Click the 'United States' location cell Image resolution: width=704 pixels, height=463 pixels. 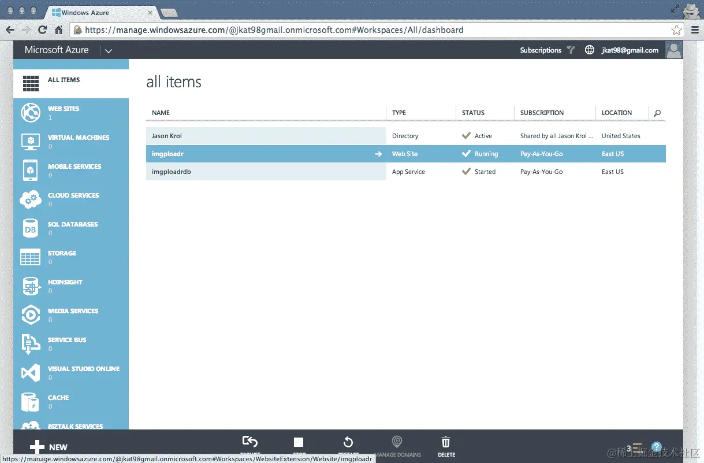pyautogui.click(x=621, y=136)
